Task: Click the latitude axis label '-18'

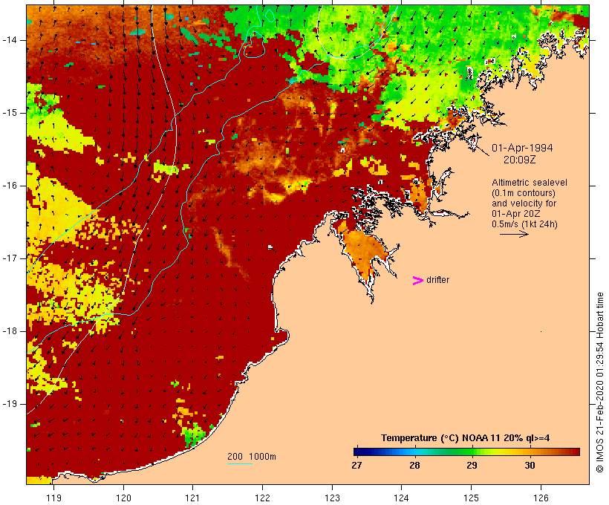Action: click(x=10, y=331)
